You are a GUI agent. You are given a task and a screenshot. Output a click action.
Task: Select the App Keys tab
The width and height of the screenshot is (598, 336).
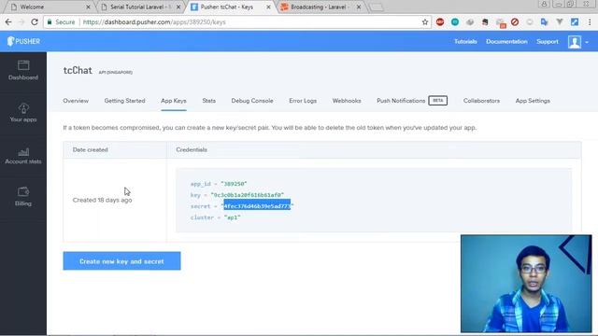coord(174,101)
